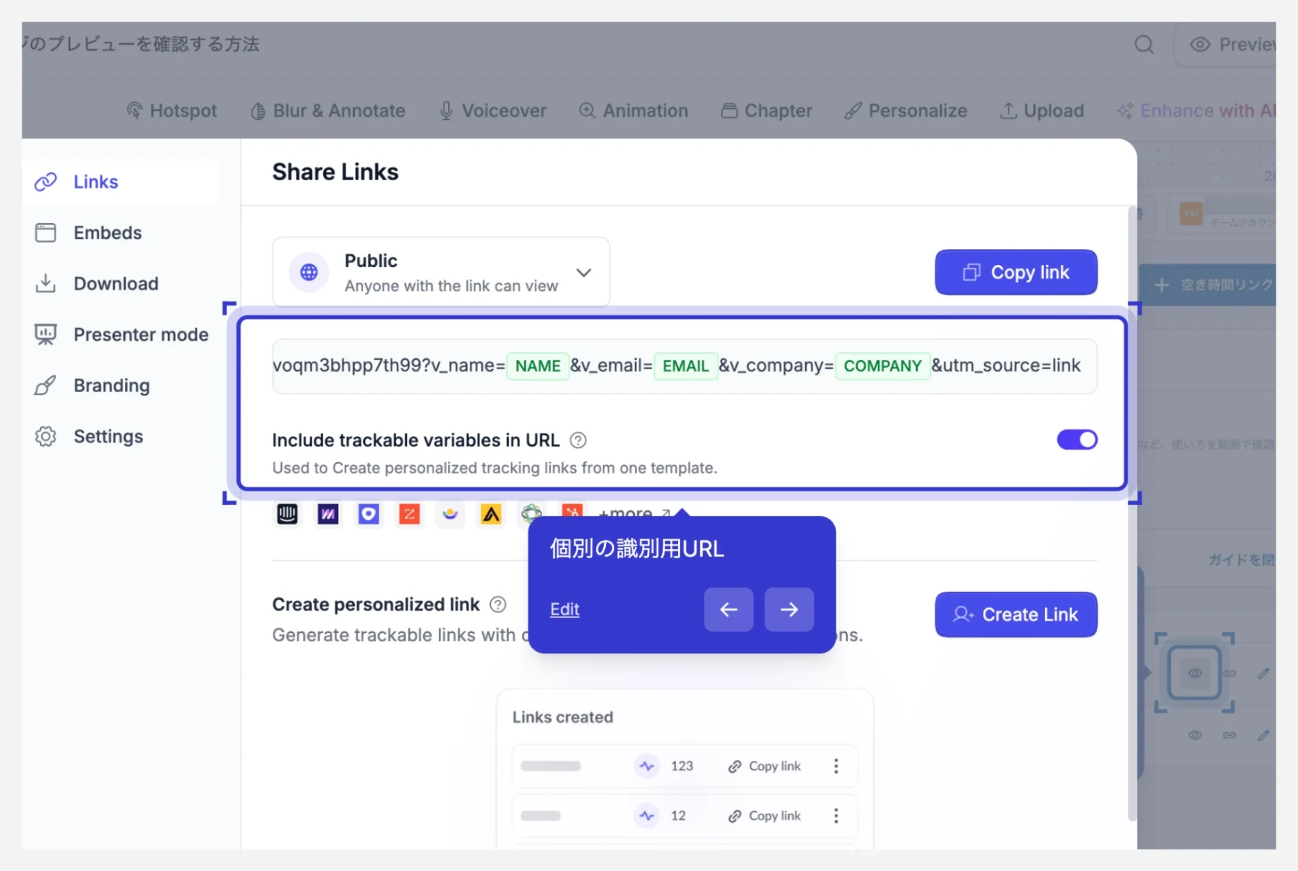Copy link for the 12 views row
The width and height of the screenshot is (1298, 871).
tap(765, 816)
